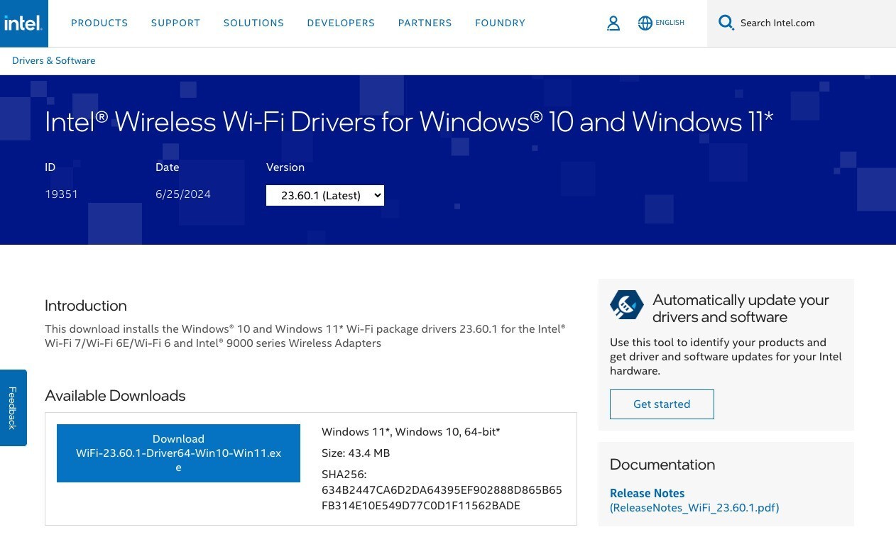Open the Feedback side tab
896x537 pixels.
point(13,408)
